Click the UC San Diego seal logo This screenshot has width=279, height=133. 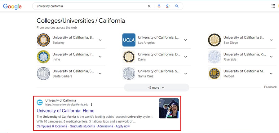(x=215, y=40)
